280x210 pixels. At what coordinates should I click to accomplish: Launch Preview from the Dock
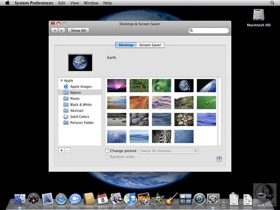point(116,199)
